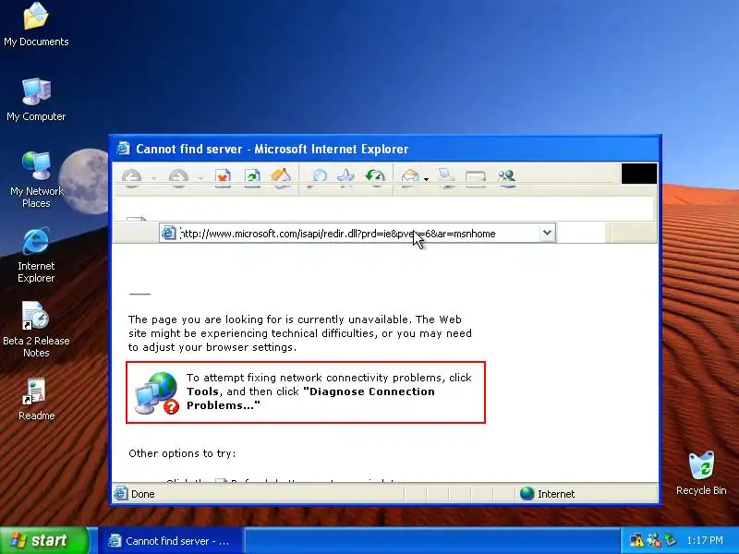Click the Messenger people toolbar icon
The width and height of the screenshot is (739, 554).
(506, 177)
